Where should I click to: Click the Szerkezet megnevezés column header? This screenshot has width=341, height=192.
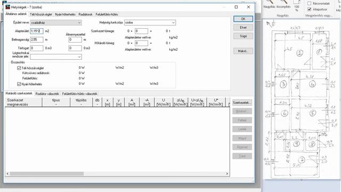click(x=23, y=102)
